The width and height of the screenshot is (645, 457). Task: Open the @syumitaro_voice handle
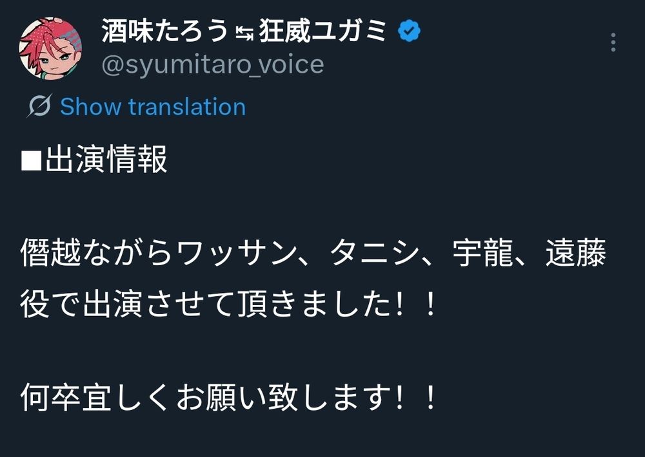click(x=213, y=65)
